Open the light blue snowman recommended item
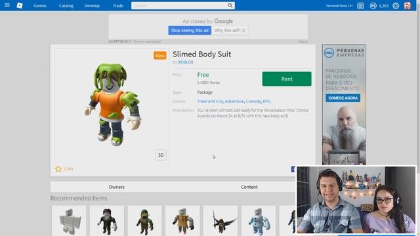 pos(259,221)
